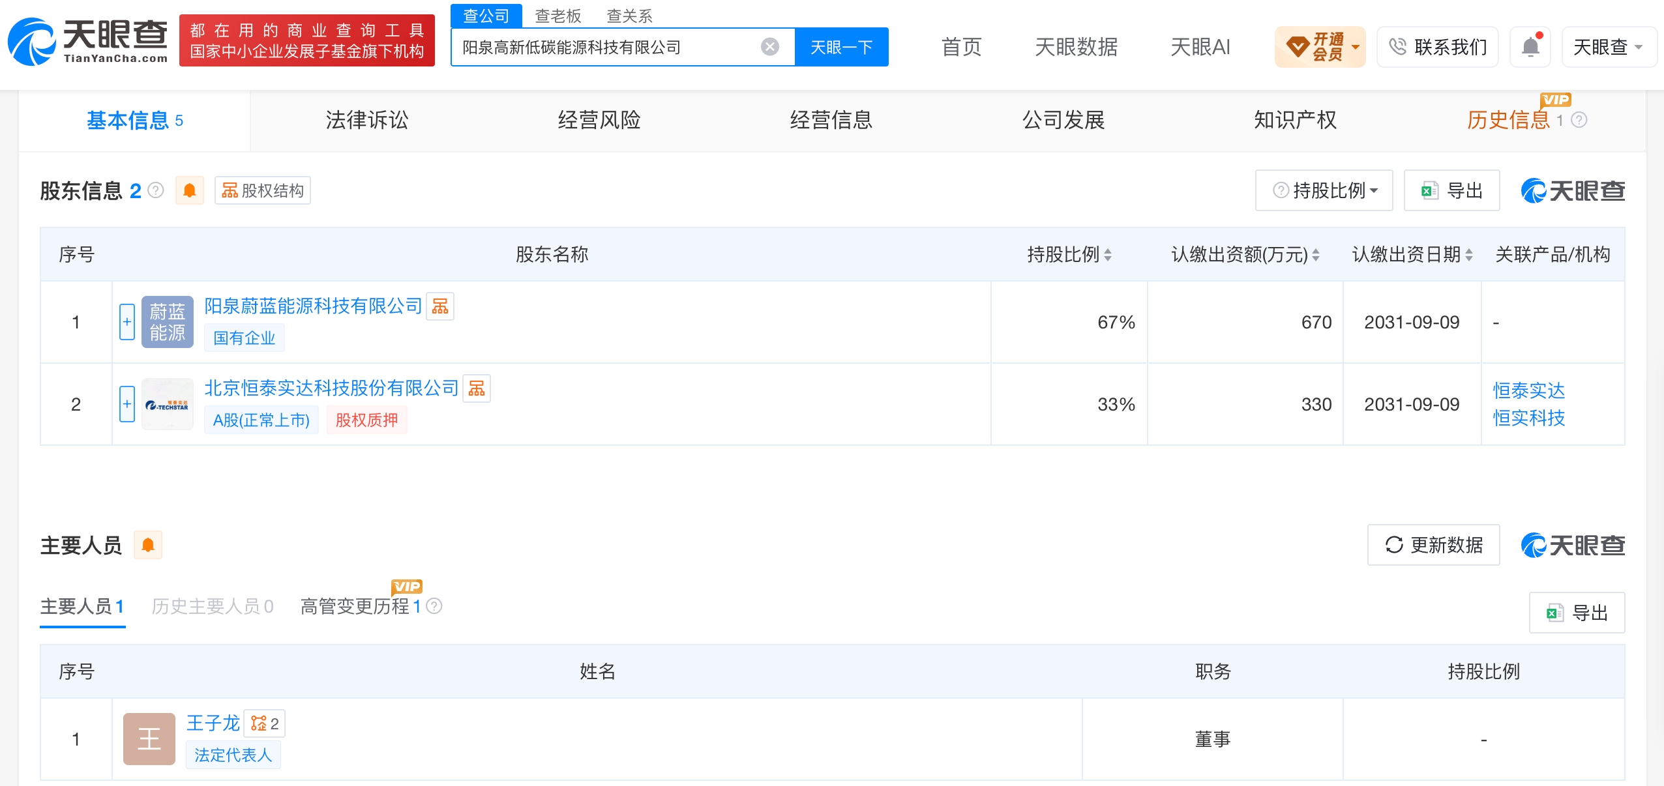Screen dimensions: 1664x786
Task: Open the 历史信息 VIP tab
Action: pyautogui.click(x=1508, y=121)
